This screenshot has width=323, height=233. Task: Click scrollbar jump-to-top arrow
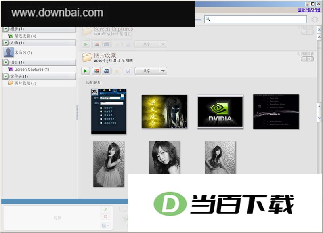click(x=319, y=30)
